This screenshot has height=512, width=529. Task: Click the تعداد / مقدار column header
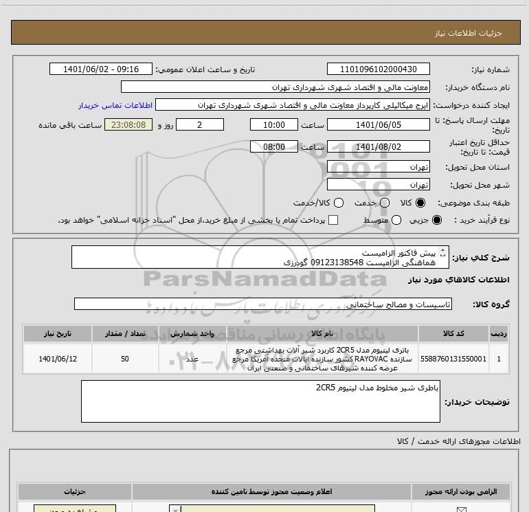pos(125,333)
